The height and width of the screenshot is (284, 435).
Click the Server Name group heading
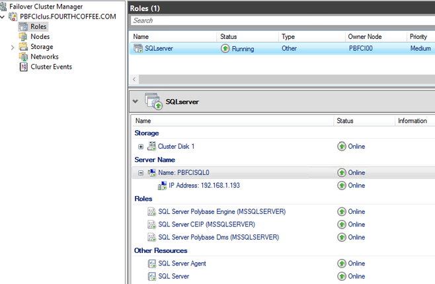coord(155,160)
